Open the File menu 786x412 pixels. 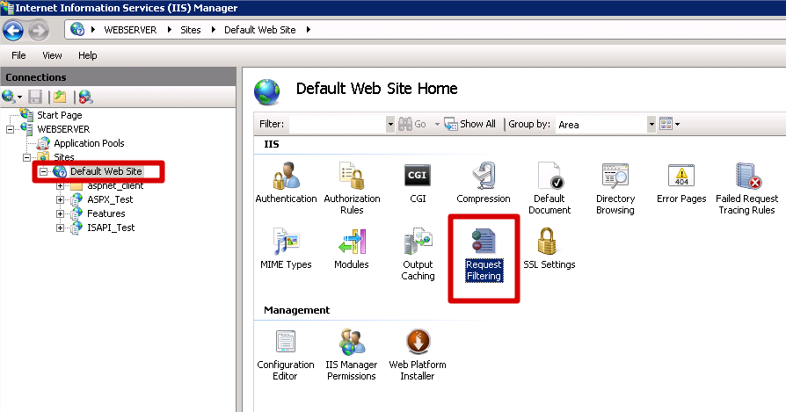point(18,55)
